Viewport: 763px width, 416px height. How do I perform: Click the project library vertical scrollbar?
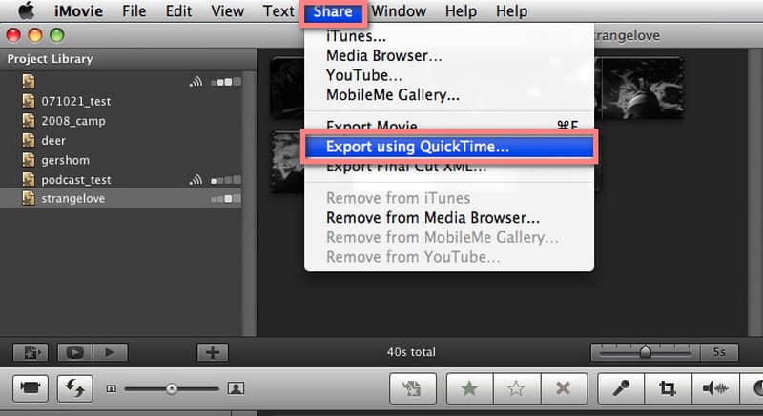point(249,204)
